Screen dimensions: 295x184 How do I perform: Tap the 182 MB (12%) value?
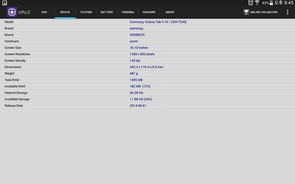coord(140,86)
